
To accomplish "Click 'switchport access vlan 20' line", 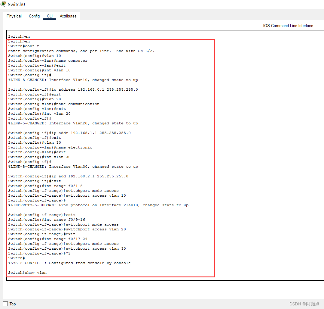I will tap(67, 229).
